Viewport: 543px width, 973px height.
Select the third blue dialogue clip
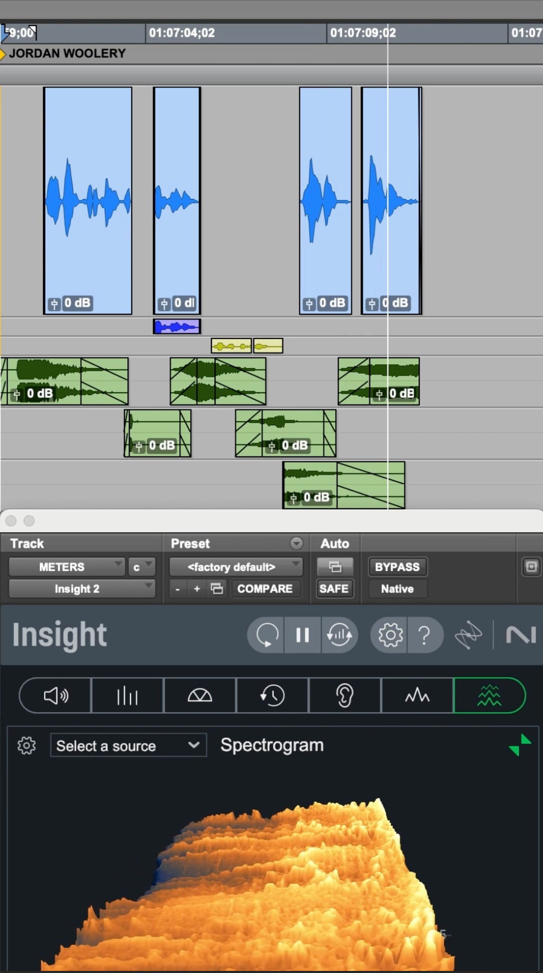point(325,201)
